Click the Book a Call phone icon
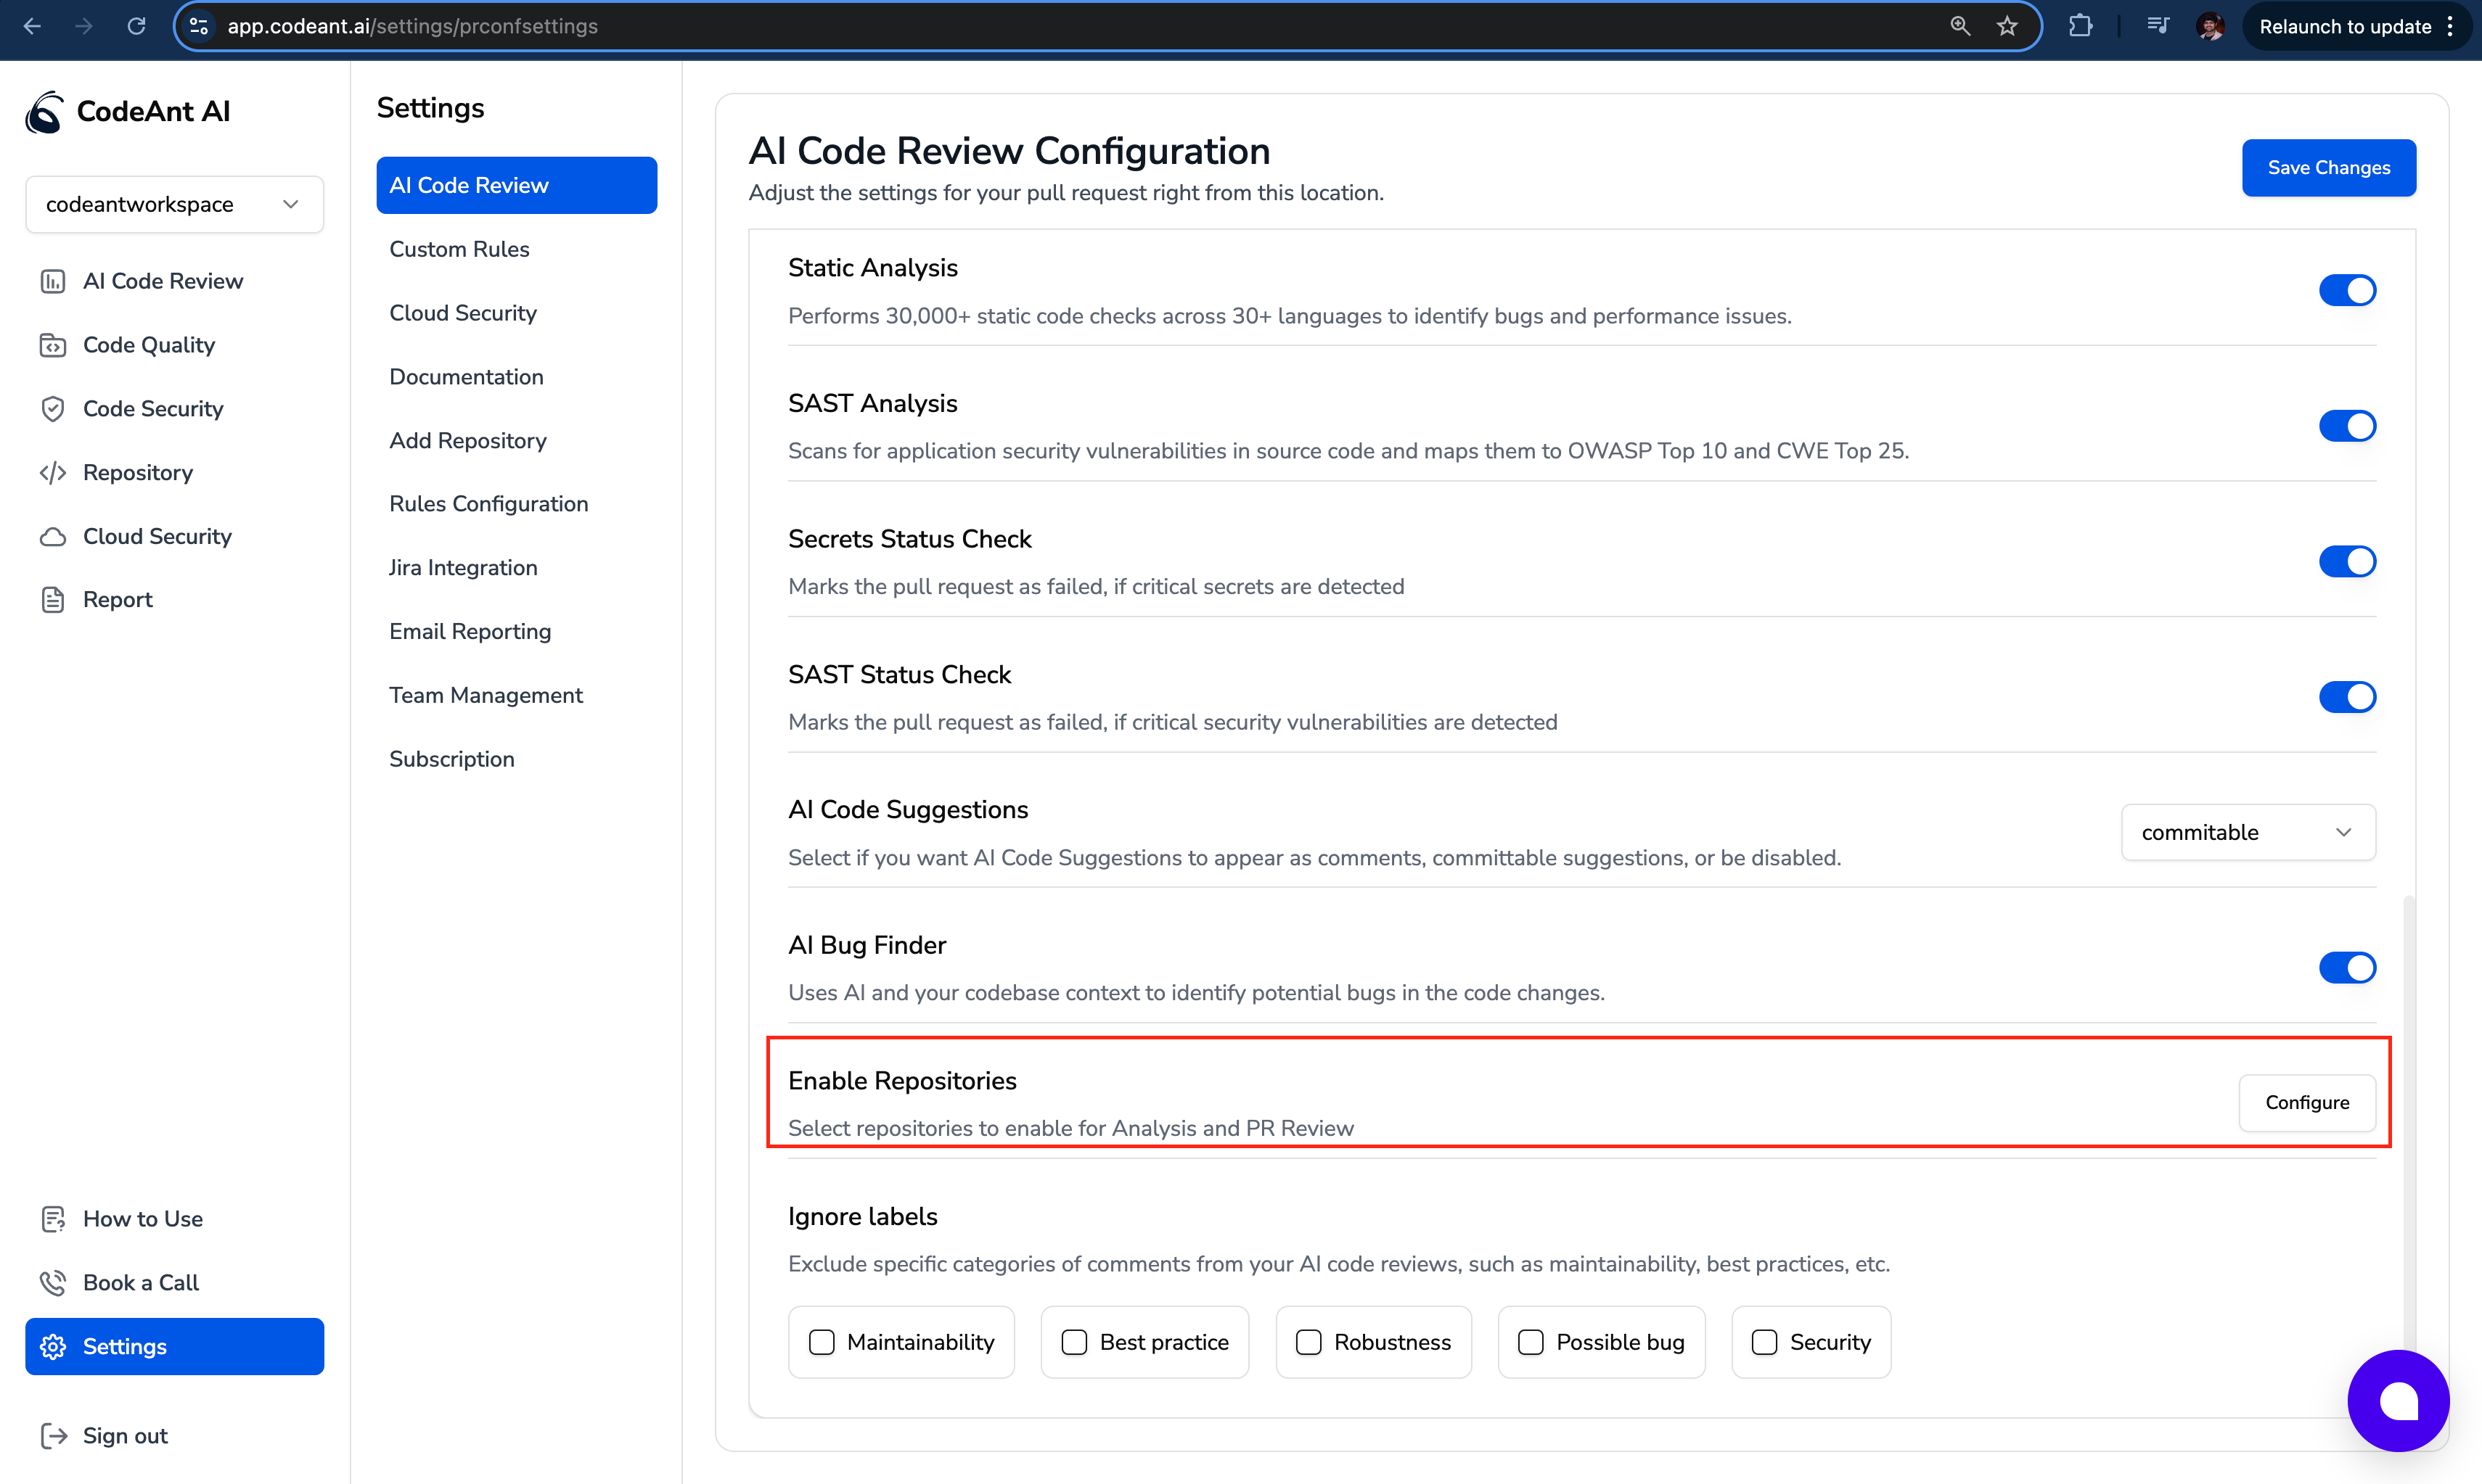Screen dimensions: 2482x1484 (52, 1283)
